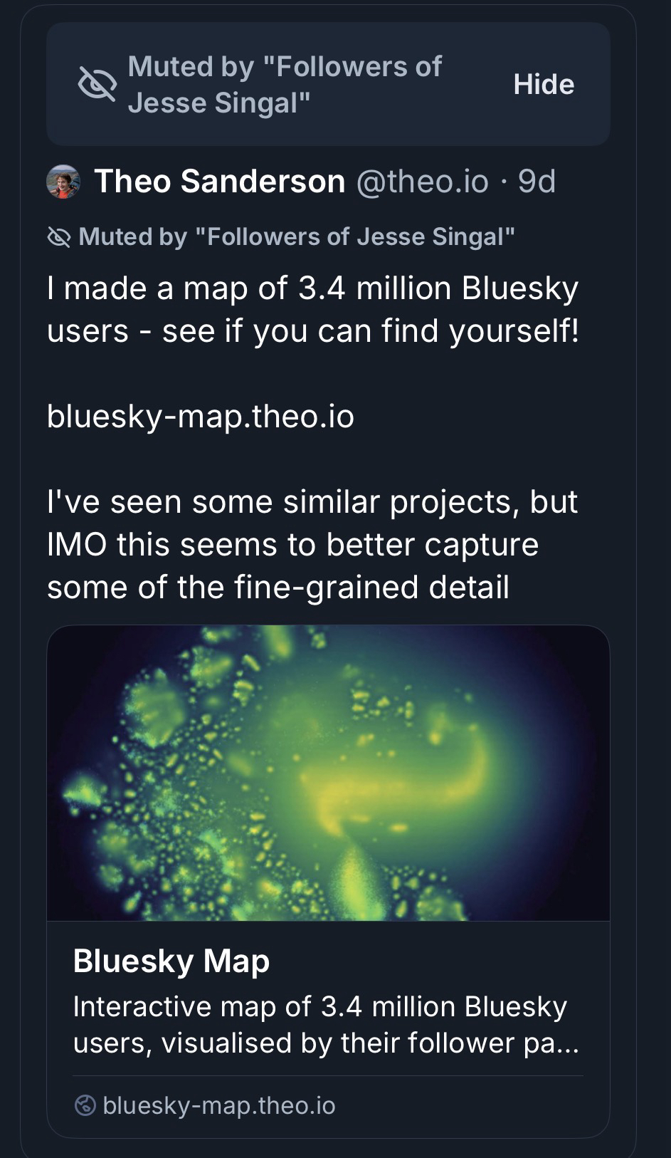Click the 9d post timestamp
Viewport: 671px width, 1158px height.
point(537,182)
